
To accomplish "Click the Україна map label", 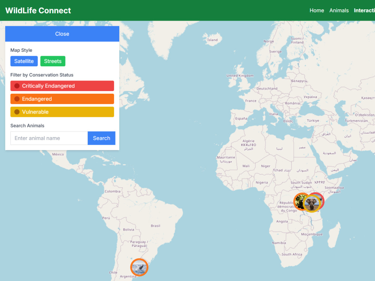I will [310, 97].
